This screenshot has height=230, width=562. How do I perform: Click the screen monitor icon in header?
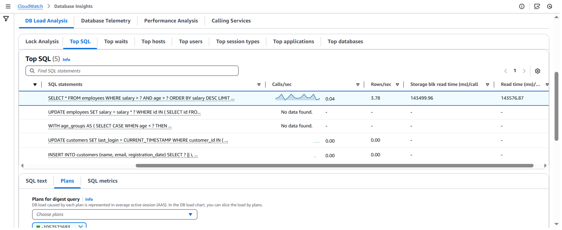(x=537, y=6)
